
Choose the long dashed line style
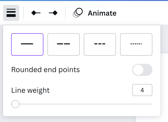(64, 44)
